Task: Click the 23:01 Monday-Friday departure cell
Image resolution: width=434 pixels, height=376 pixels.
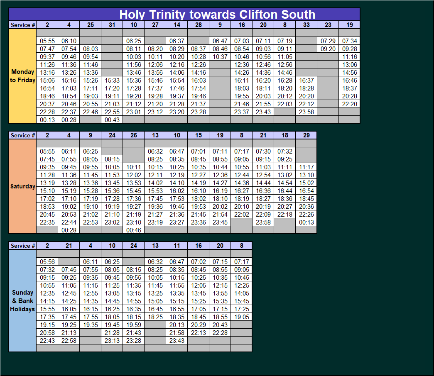Action: point(134,112)
